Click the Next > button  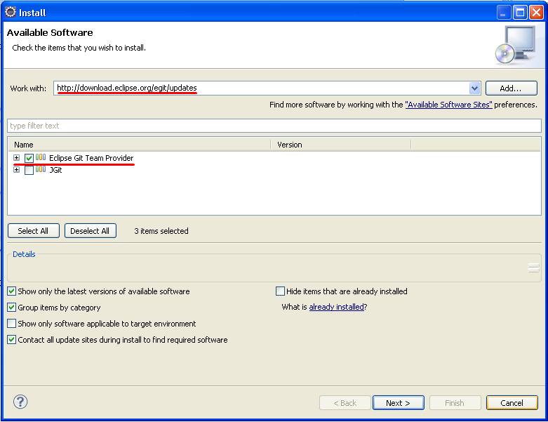click(399, 403)
